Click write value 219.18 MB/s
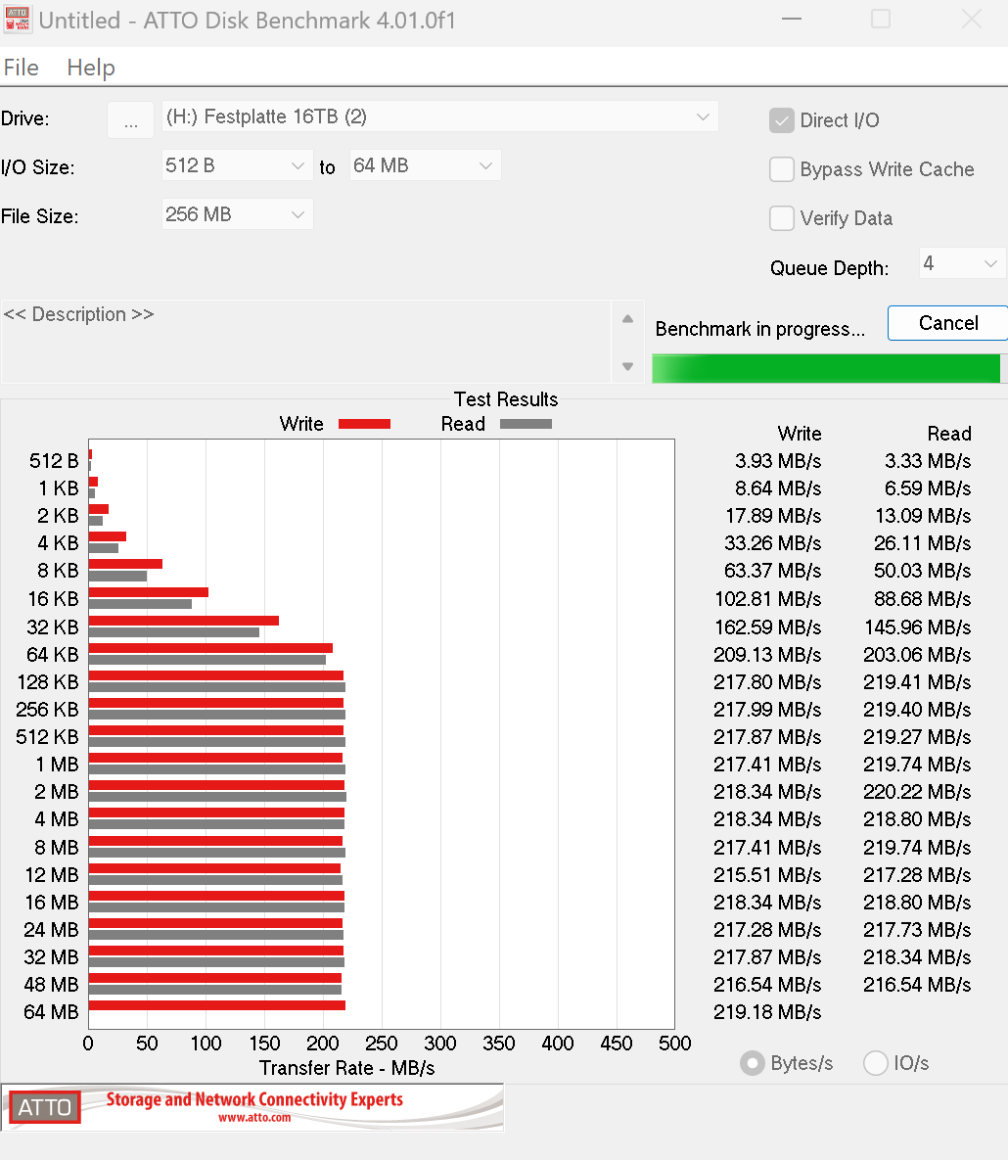 (x=767, y=1011)
